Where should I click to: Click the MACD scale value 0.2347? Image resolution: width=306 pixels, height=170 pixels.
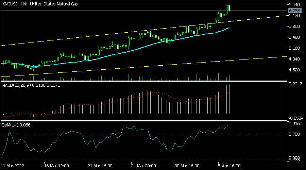click(x=295, y=84)
